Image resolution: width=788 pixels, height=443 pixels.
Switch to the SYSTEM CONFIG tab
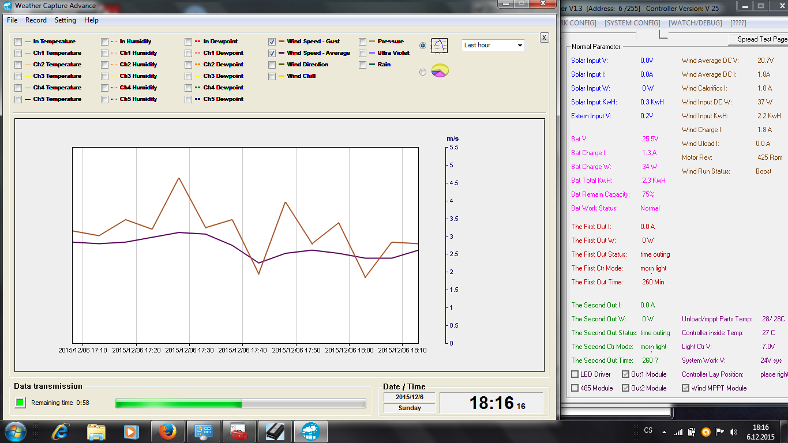632,23
